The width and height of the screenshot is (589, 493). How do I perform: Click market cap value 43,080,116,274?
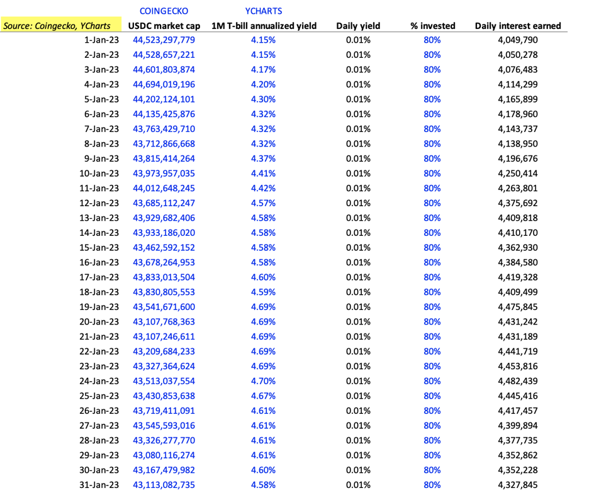tap(164, 455)
